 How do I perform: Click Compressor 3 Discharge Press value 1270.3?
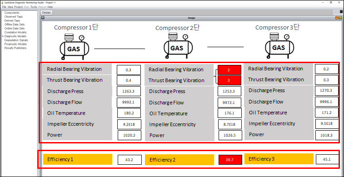327,90
